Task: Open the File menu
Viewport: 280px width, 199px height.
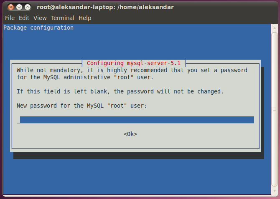Action: coord(10,18)
